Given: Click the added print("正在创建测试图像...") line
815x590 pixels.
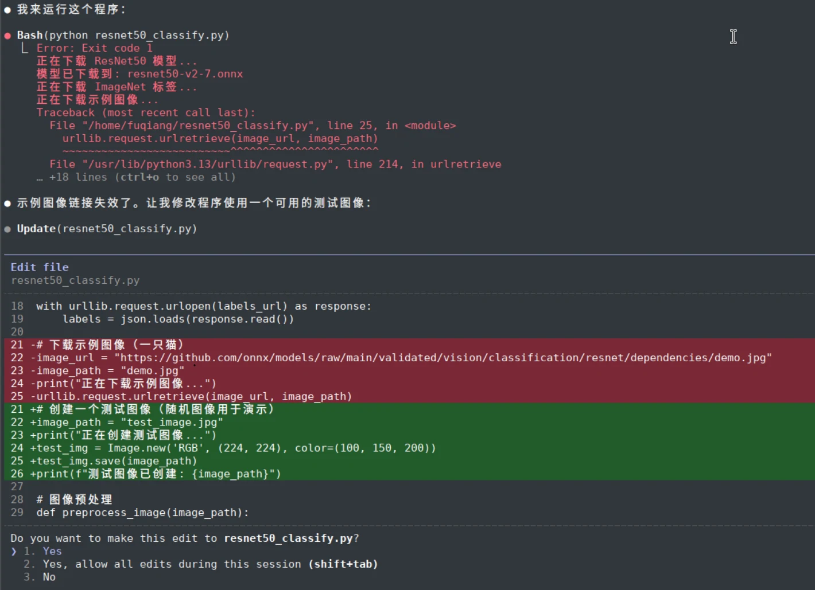Looking at the screenshot, I should pos(409,435).
